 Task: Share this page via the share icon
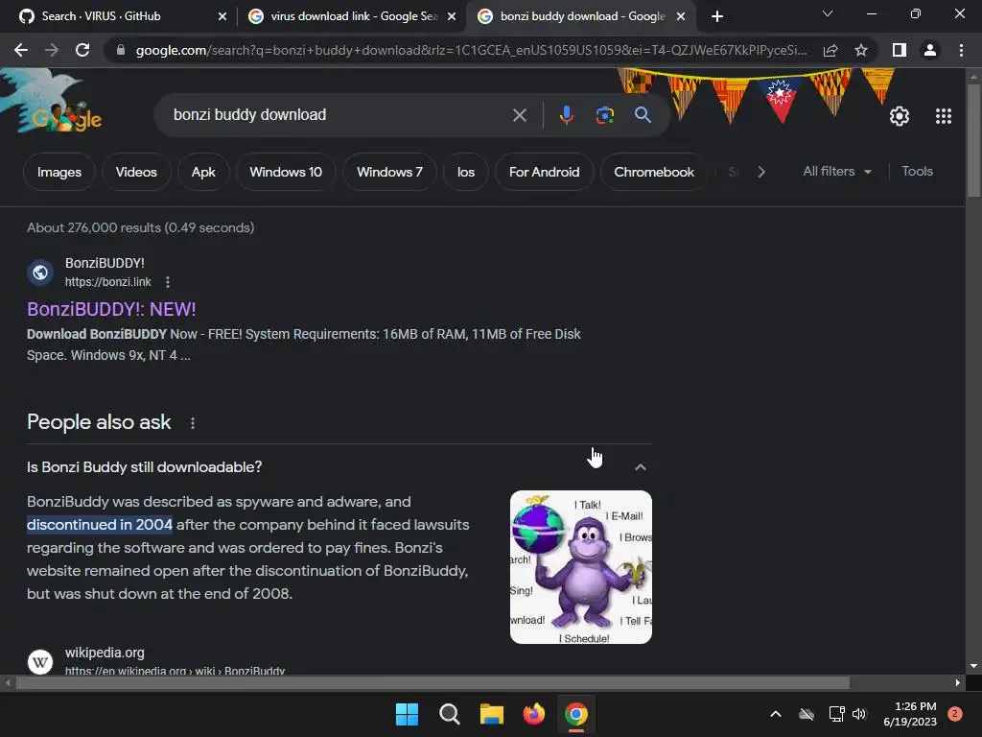pyautogui.click(x=830, y=50)
